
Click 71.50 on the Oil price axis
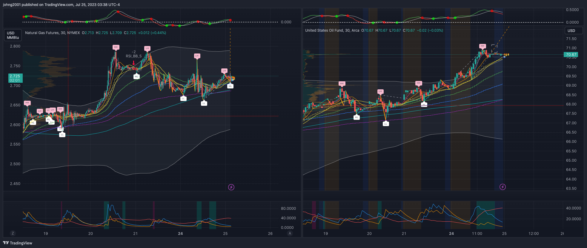click(571, 39)
